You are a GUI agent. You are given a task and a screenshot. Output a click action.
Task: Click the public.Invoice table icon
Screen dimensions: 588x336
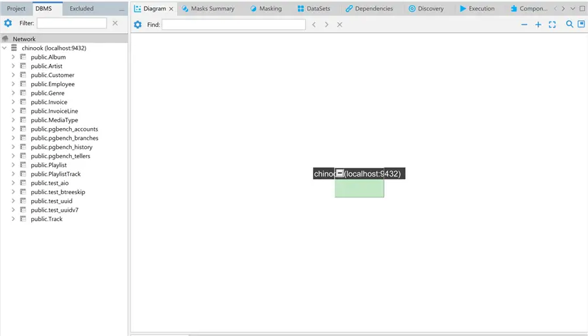pos(23,101)
